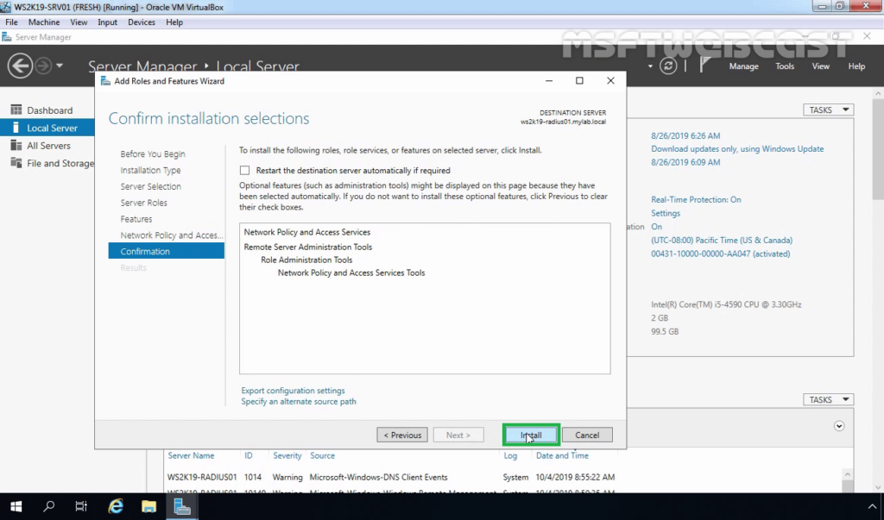Enable restart the destination server automatically checkbox
This screenshot has height=520, width=884.
click(x=244, y=170)
